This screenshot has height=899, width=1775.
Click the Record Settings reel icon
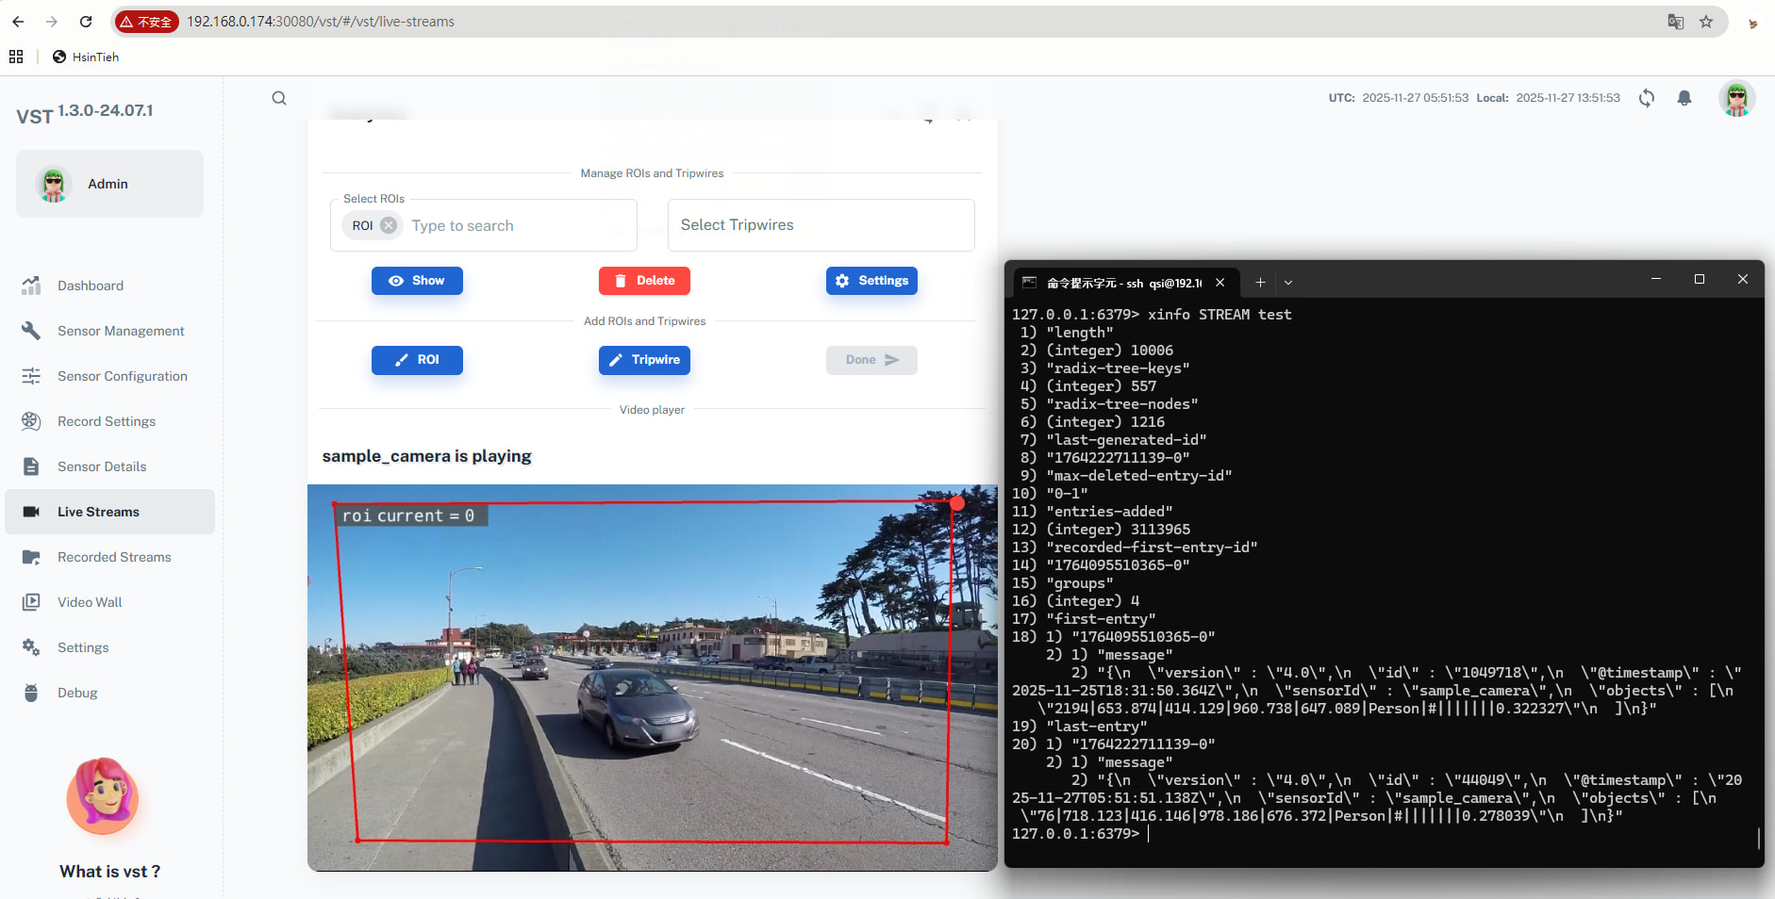click(x=31, y=421)
